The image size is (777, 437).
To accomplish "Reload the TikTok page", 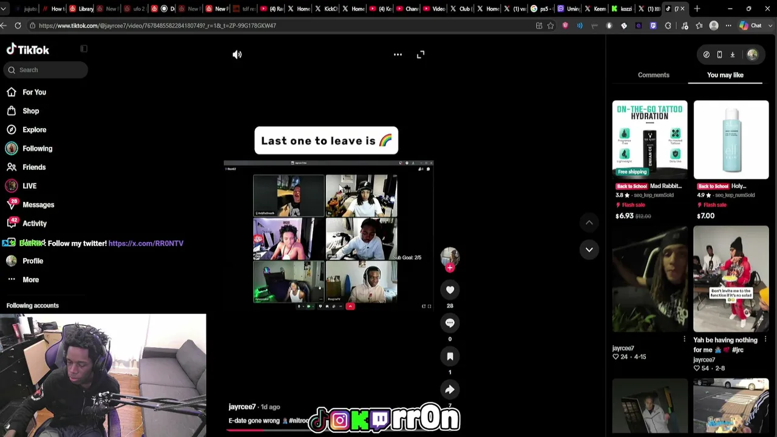I will 18,25.
